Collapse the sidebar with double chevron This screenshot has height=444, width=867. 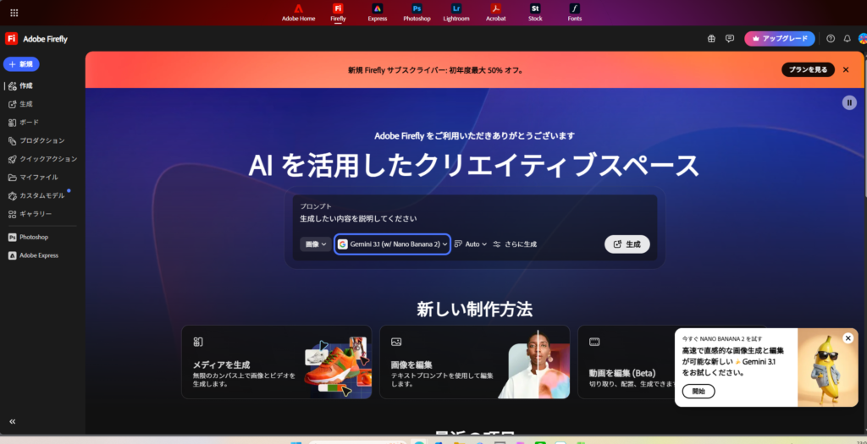[12, 421]
